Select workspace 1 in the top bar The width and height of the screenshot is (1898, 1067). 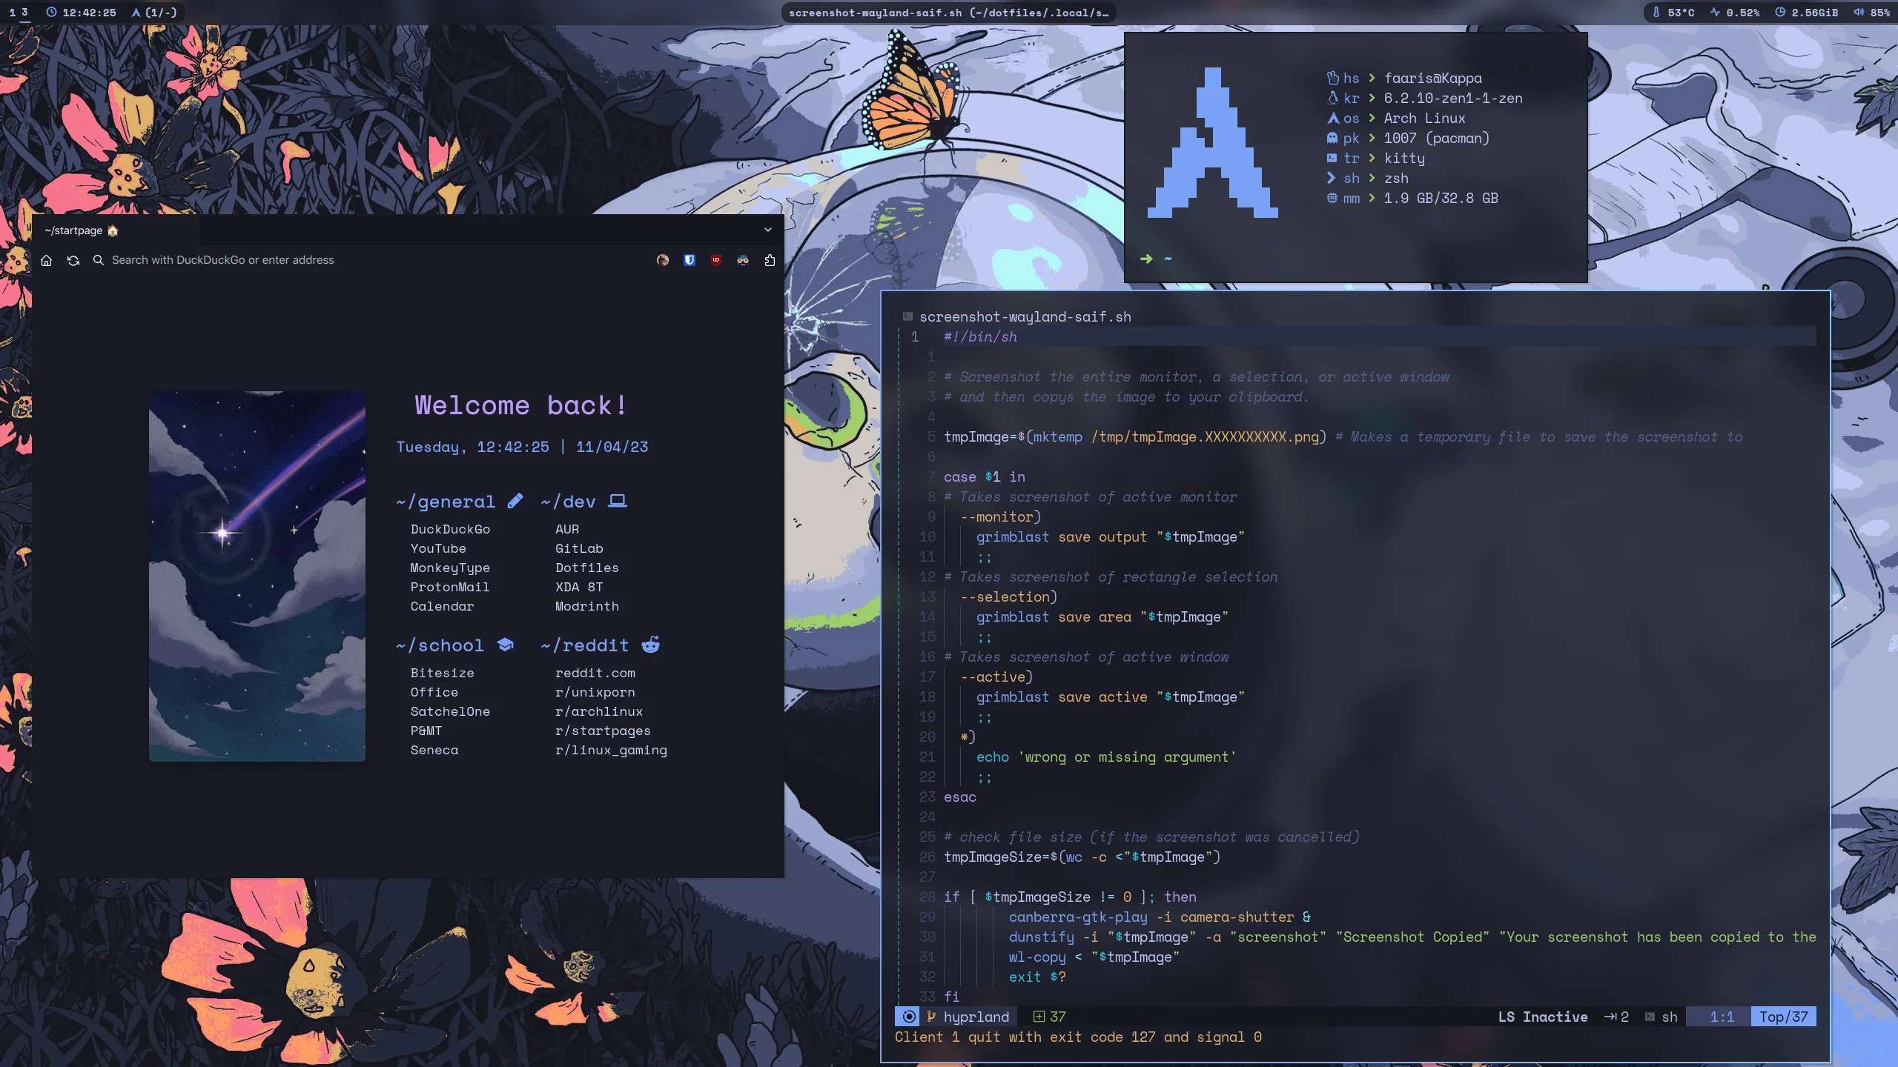pos(12,13)
